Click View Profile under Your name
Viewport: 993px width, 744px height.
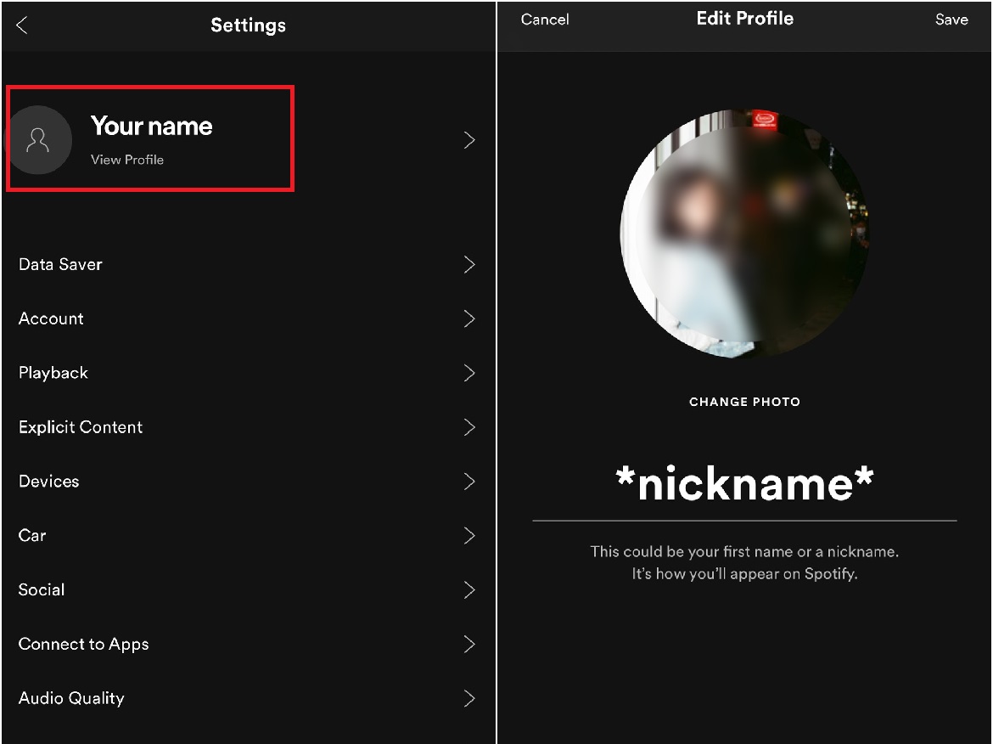click(x=127, y=160)
